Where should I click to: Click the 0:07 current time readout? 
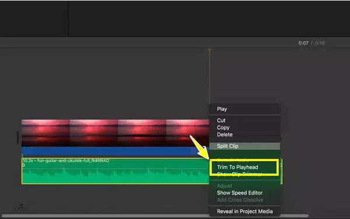[x=303, y=43]
